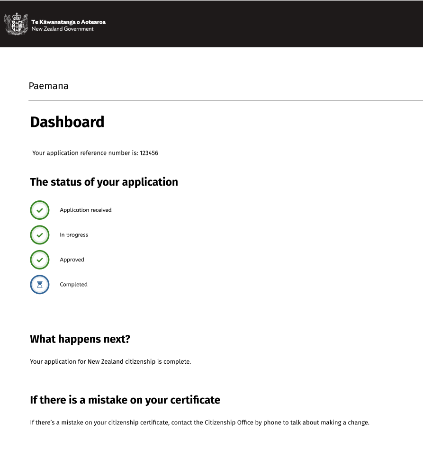Open the New Zealand Government text link
The width and height of the screenshot is (423, 449).
63,29
